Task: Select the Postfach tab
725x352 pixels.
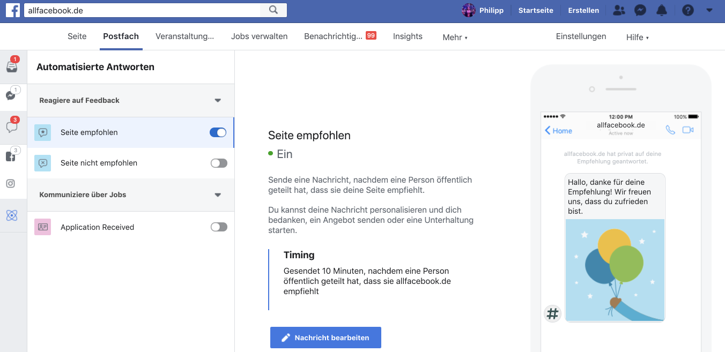Action: coord(121,36)
